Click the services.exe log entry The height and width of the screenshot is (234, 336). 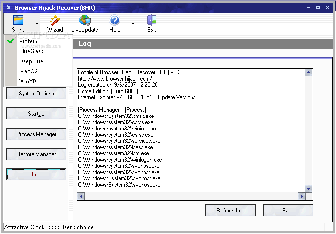point(119,141)
